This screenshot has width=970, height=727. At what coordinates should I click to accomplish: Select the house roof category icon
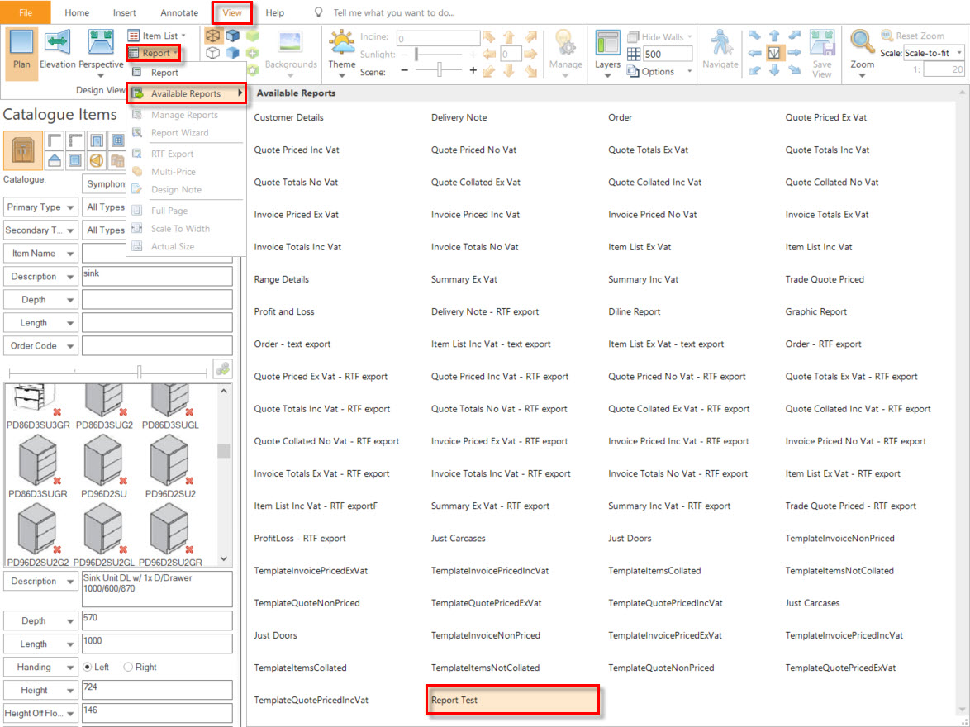tap(55, 161)
